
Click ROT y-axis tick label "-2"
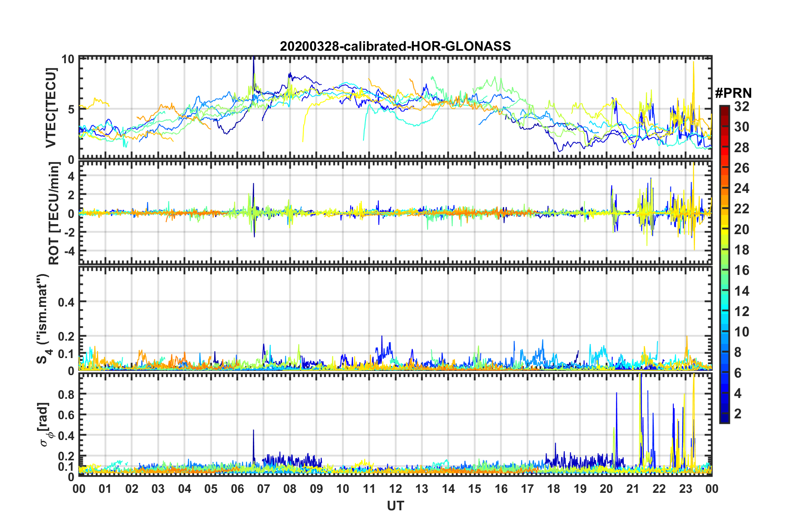point(69,232)
